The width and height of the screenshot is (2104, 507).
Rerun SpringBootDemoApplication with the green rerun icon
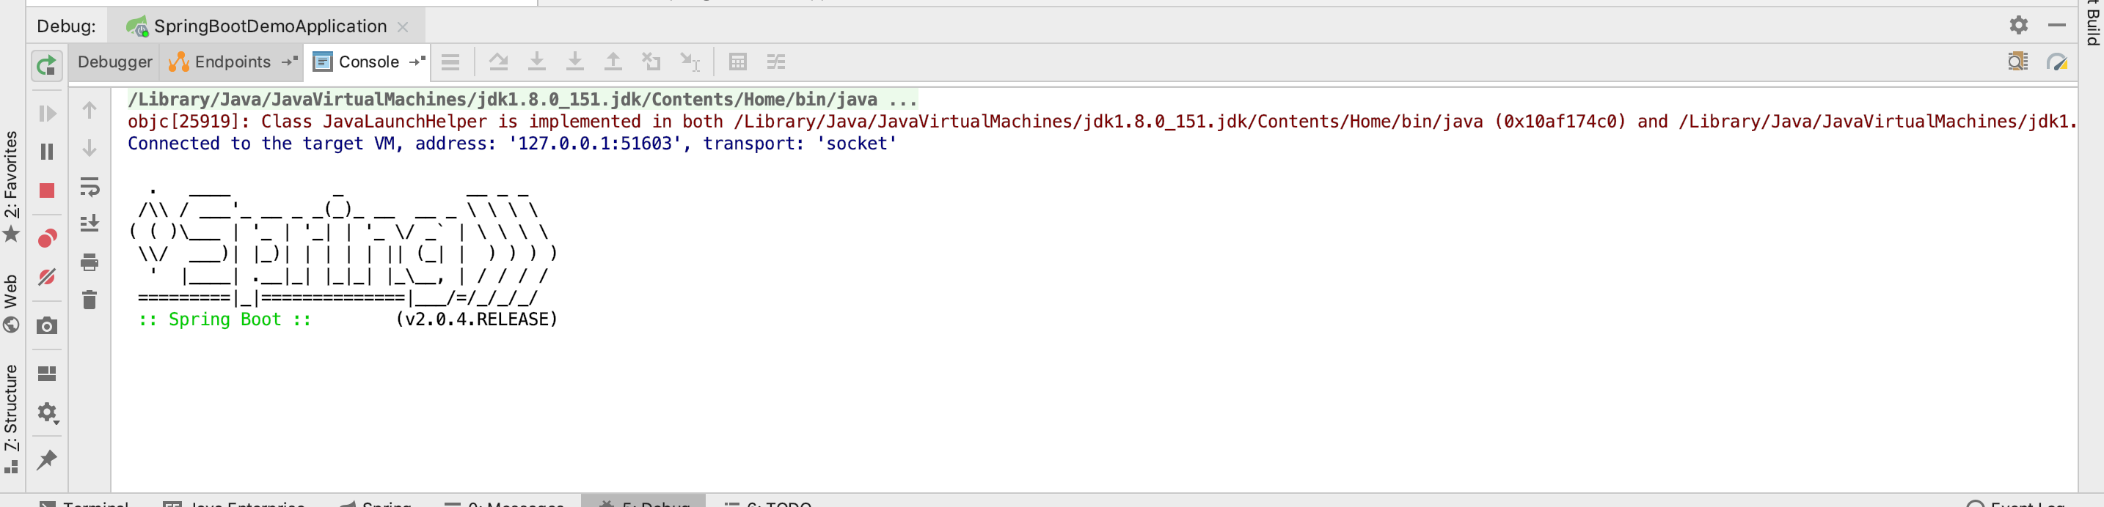point(46,64)
